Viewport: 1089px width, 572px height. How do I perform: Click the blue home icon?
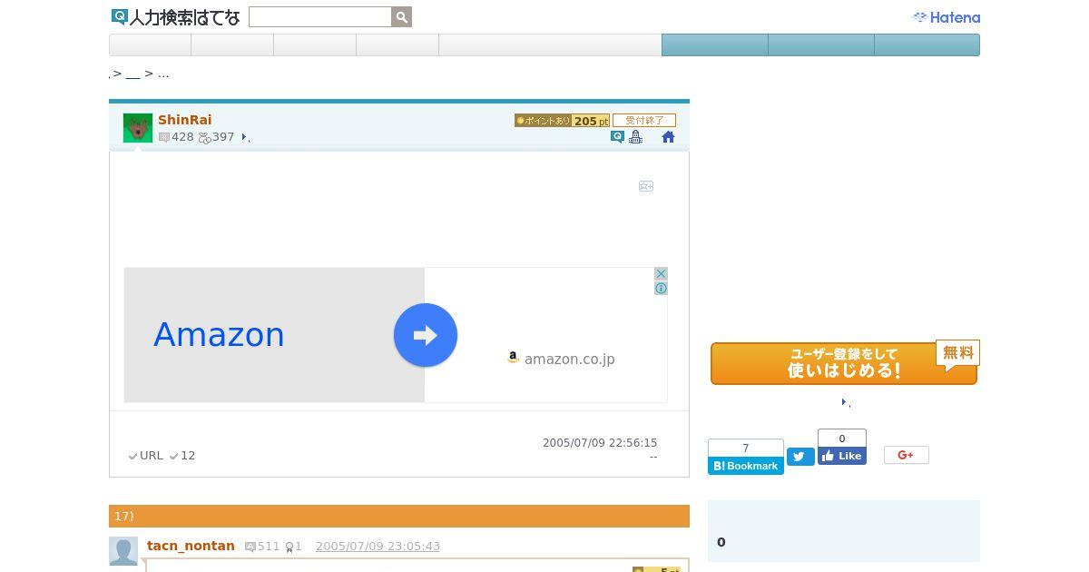(668, 137)
